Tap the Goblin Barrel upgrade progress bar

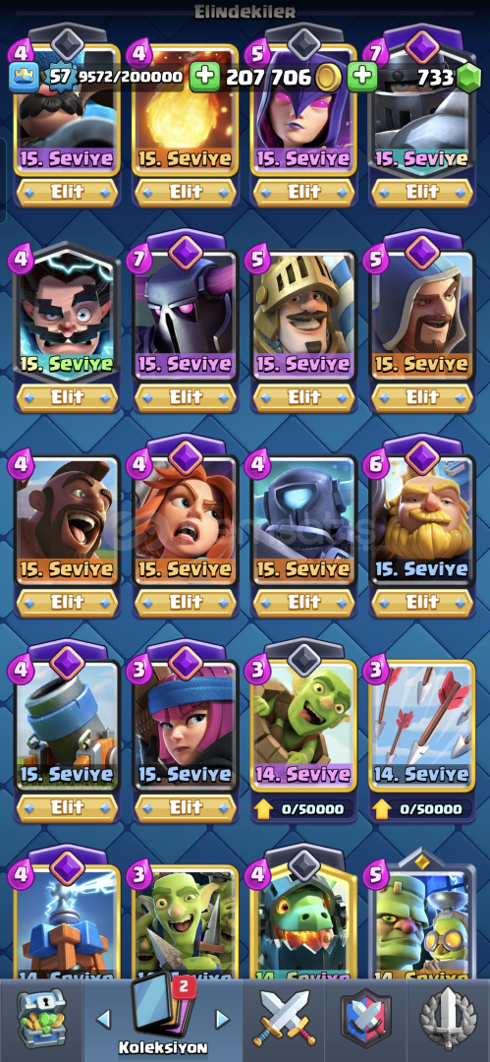[x=303, y=808]
